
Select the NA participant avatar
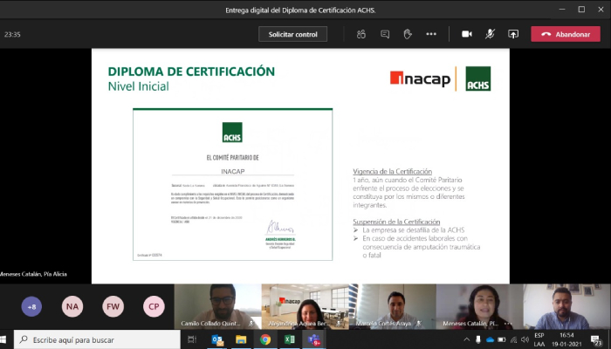(x=72, y=307)
